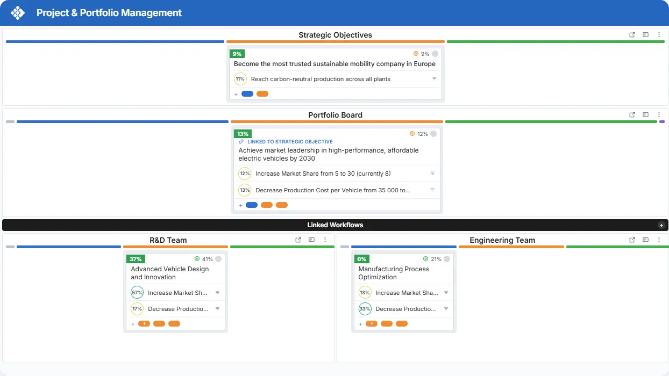669x376 pixels.
Task: Open the Strategic Objectives three-dot menu
Action: click(x=659, y=35)
